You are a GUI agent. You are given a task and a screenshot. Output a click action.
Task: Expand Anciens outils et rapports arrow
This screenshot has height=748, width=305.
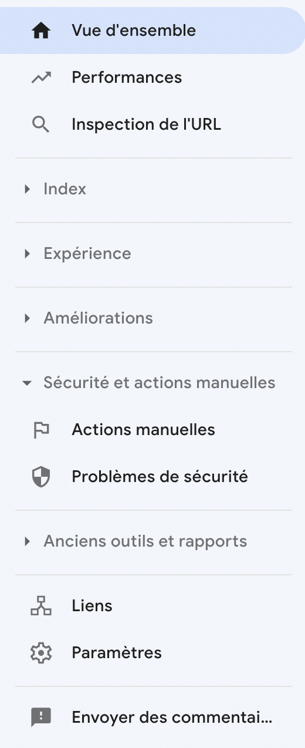27,541
